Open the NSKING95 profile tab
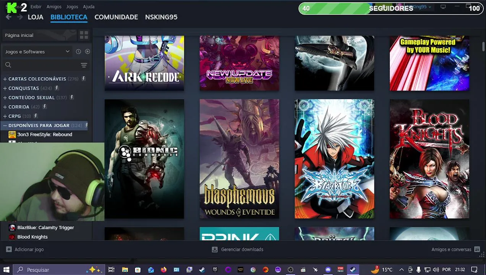The height and width of the screenshot is (275, 486). click(161, 17)
